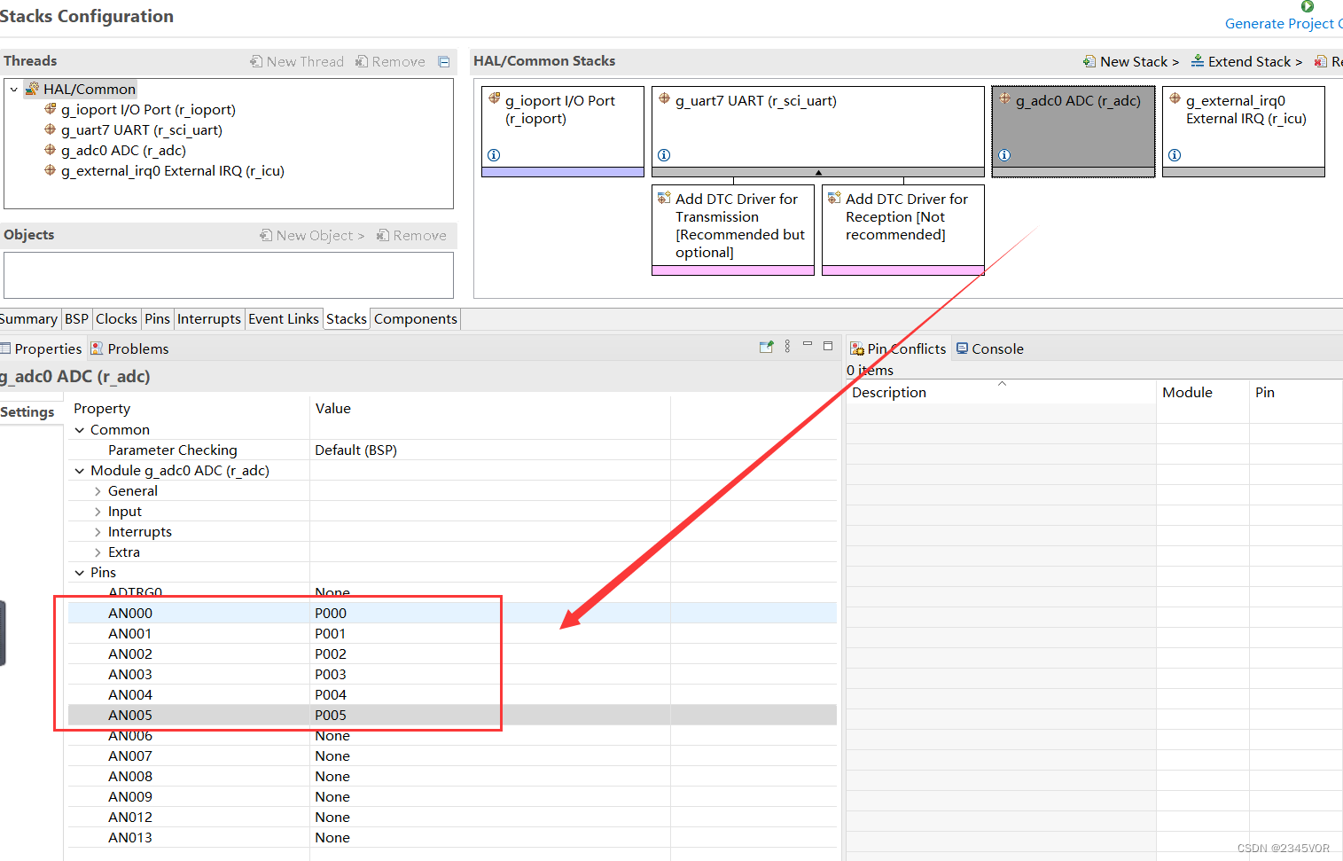Click the Add DTC Driver for Transmission box
The width and height of the screenshot is (1343, 861).
[x=733, y=230]
